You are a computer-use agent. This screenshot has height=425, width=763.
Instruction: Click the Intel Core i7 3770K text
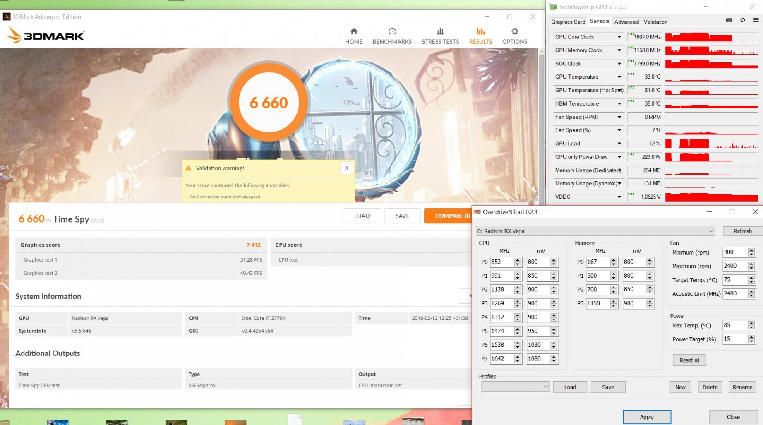(264, 318)
